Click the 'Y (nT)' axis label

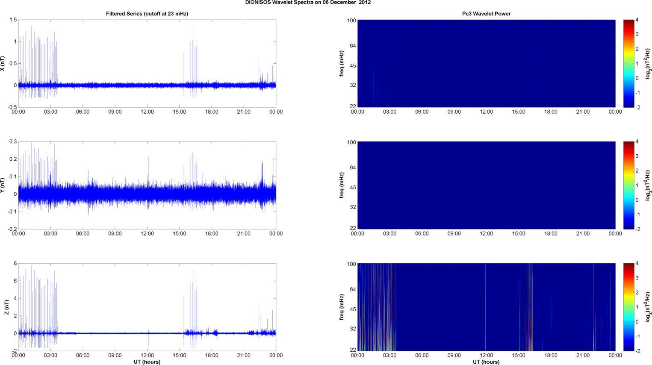[3, 185]
